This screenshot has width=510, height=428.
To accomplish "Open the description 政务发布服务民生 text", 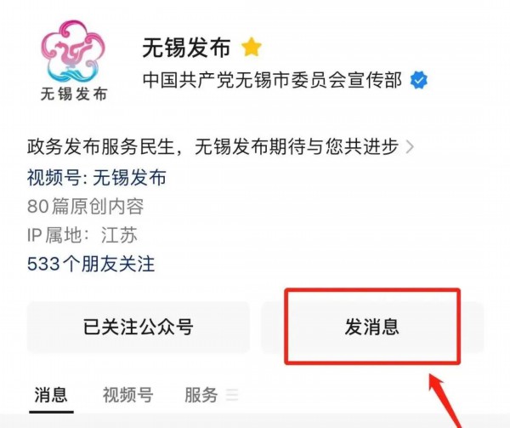I will point(212,146).
